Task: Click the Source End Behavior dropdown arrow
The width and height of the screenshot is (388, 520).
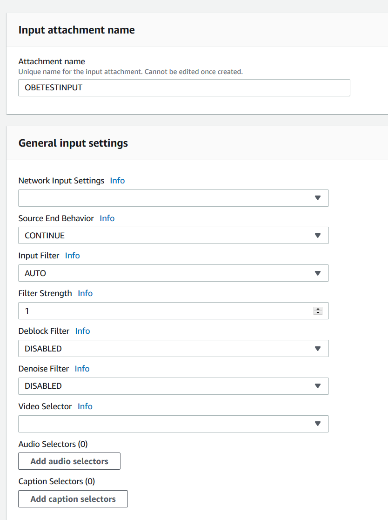Action: [318, 236]
